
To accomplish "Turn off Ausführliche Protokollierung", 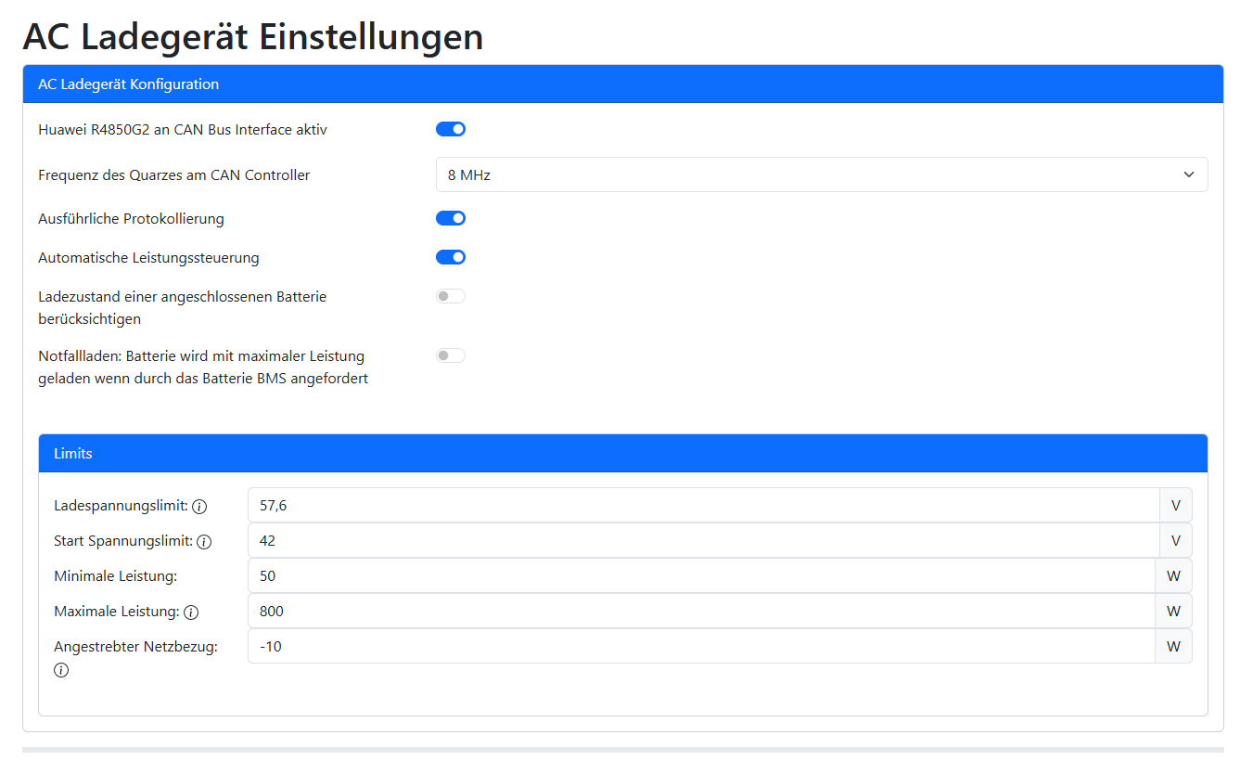I will pyautogui.click(x=451, y=217).
